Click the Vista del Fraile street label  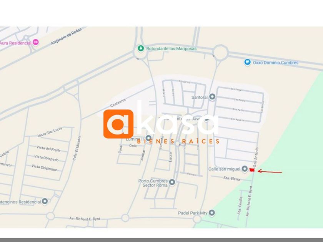point(48,149)
